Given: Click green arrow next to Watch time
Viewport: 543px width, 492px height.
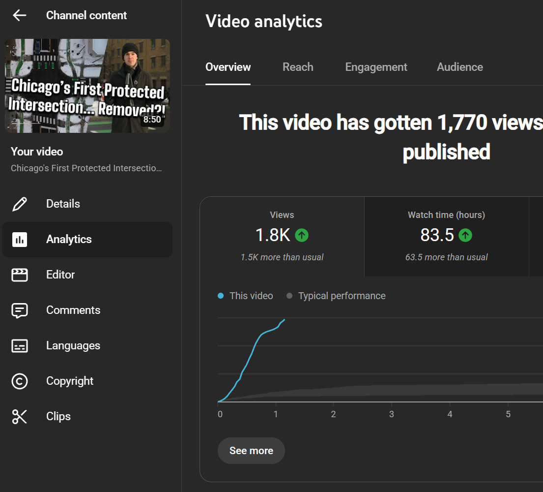Looking at the screenshot, I should [x=465, y=236].
